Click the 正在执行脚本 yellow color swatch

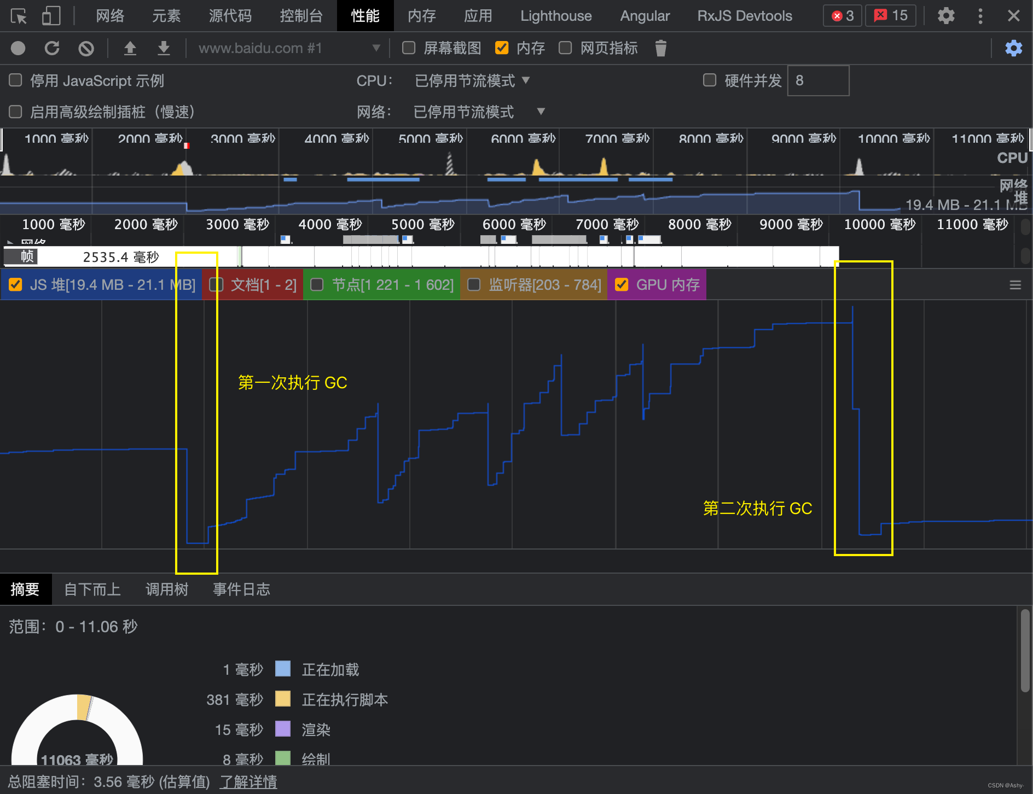(283, 699)
